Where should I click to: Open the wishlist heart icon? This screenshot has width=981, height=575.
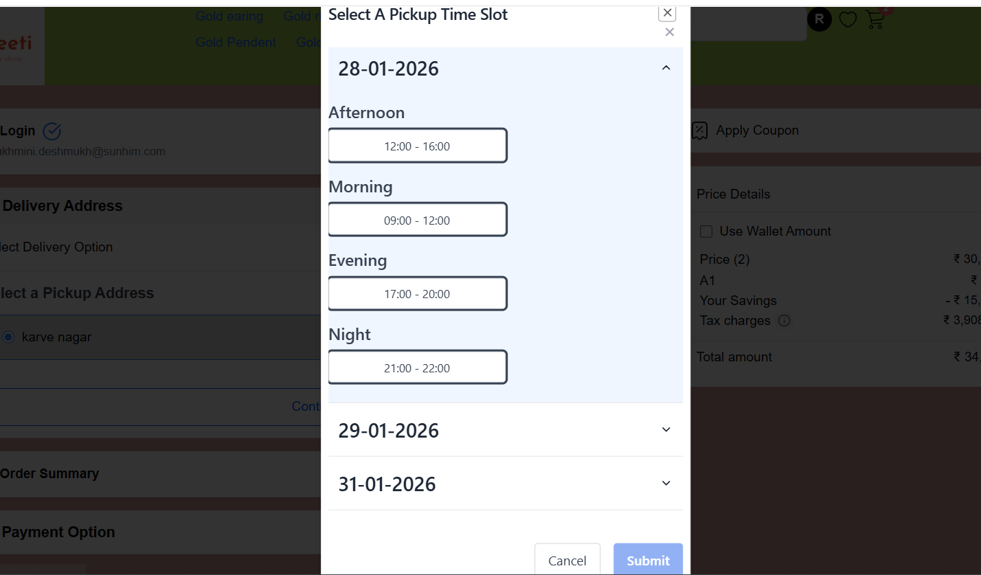[848, 20]
